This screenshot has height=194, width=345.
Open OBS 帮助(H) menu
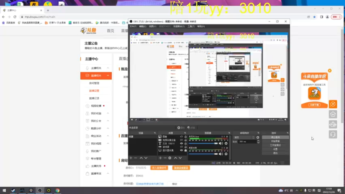201,26
